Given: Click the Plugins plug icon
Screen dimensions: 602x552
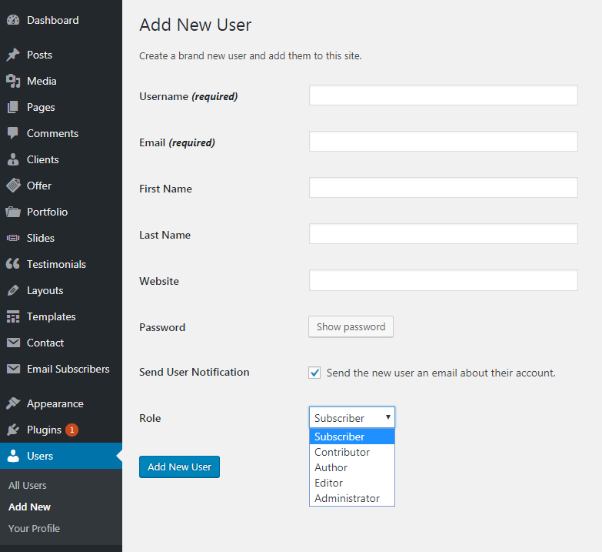Looking at the screenshot, I should [13, 430].
